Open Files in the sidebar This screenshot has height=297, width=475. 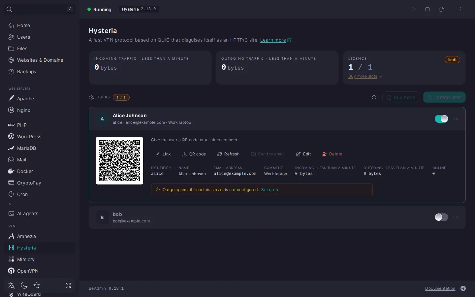[x=40, y=49]
